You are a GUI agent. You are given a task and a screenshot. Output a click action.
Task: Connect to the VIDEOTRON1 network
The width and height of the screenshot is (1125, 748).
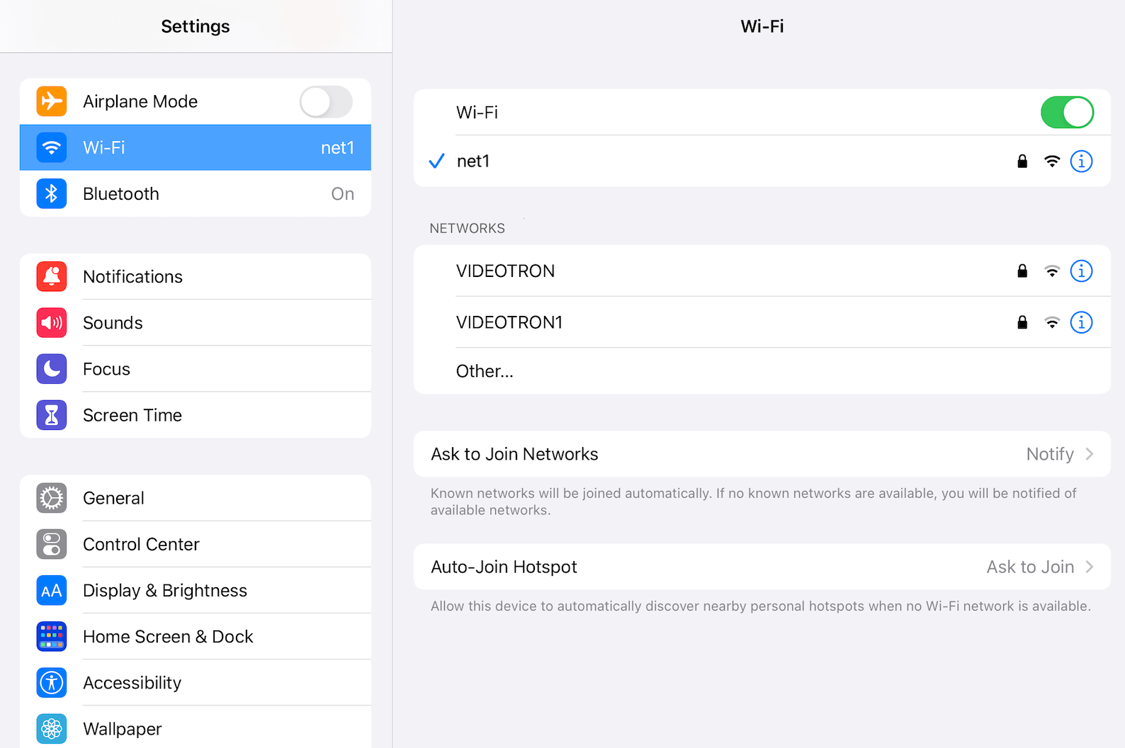tap(638, 323)
